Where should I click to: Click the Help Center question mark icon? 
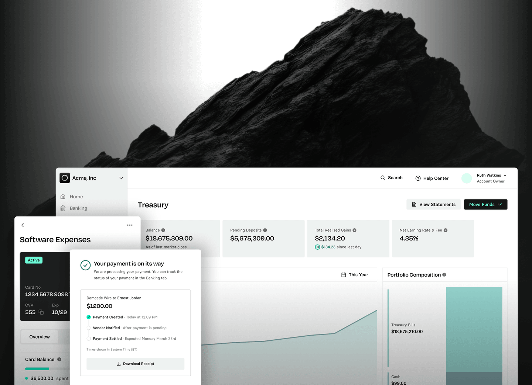pyautogui.click(x=417, y=178)
